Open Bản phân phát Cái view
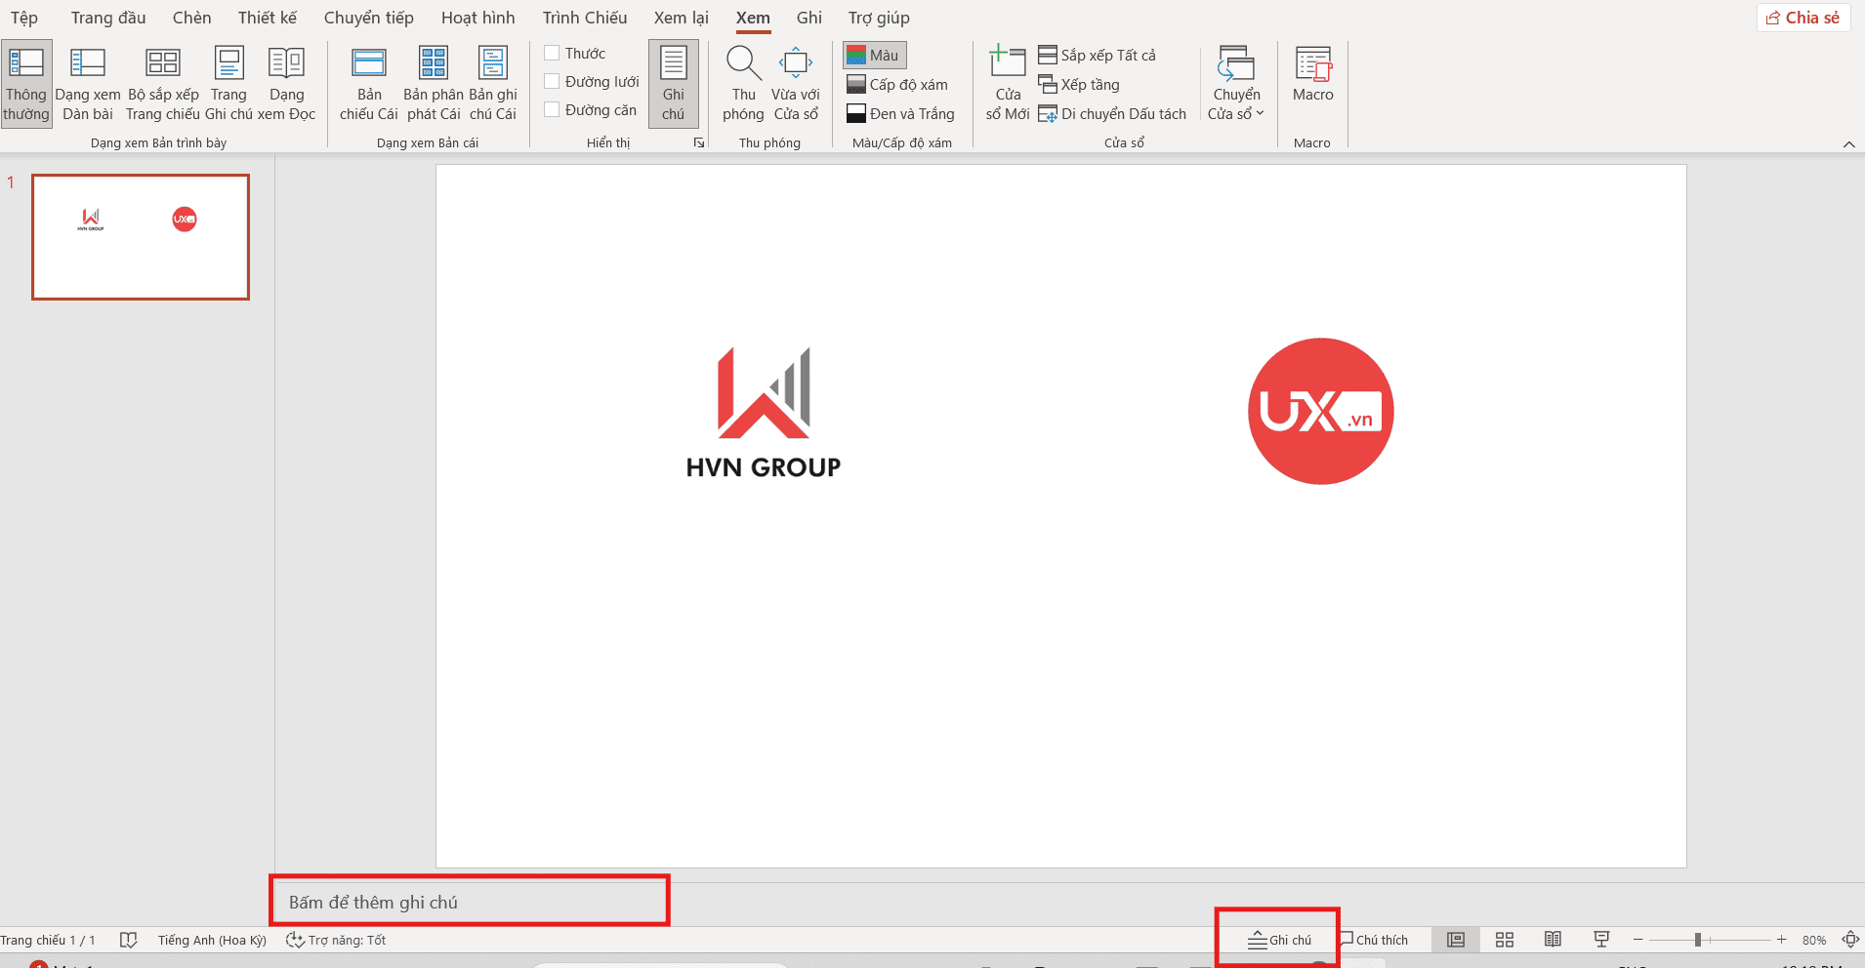 pos(433,83)
